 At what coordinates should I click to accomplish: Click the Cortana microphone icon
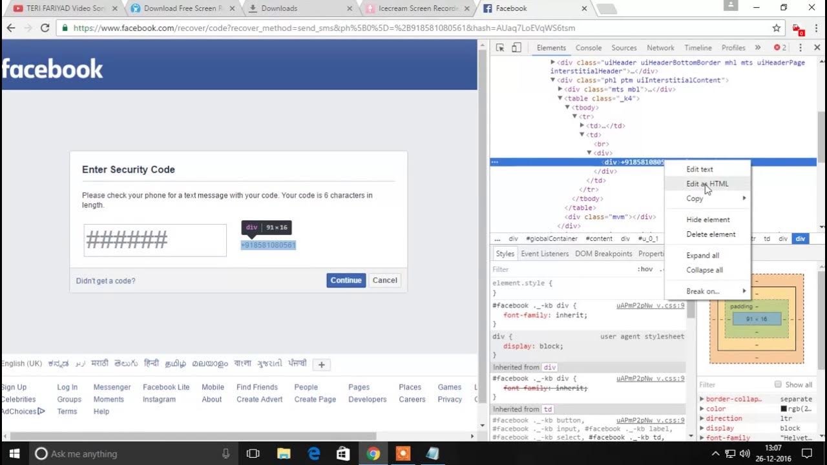(225, 453)
